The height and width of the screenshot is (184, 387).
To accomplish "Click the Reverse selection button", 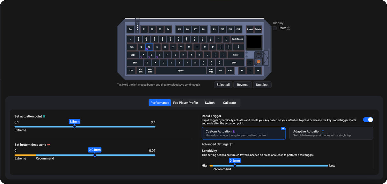I will point(243,85).
